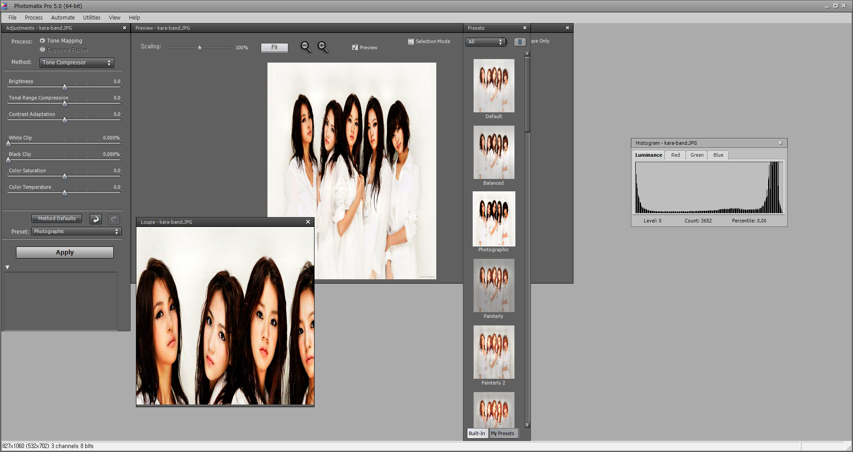Image resolution: width=853 pixels, height=452 pixels.
Task: Open the Process menu
Action: coord(34,18)
